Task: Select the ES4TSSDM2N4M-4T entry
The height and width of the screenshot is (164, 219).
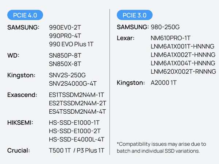Action: coord(77,112)
